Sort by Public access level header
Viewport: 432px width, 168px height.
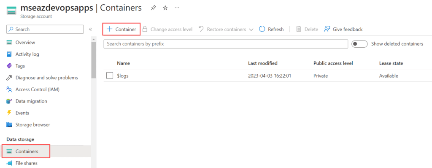[333, 63]
